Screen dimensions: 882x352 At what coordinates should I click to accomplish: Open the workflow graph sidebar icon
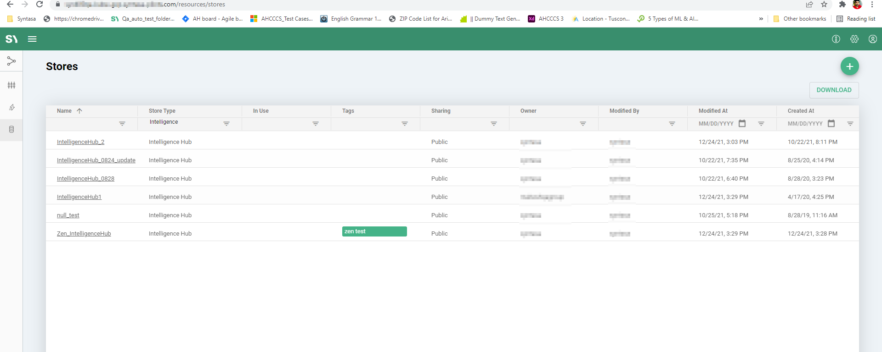(x=11, y=61)
